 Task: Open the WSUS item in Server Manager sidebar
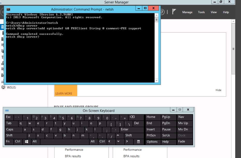pos(9,88)
